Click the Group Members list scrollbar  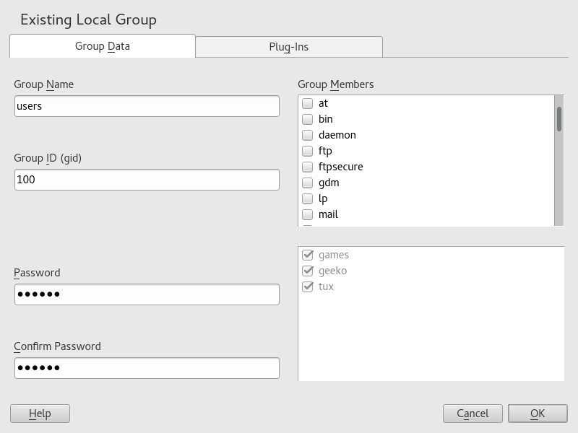click(x=559, y=119)
